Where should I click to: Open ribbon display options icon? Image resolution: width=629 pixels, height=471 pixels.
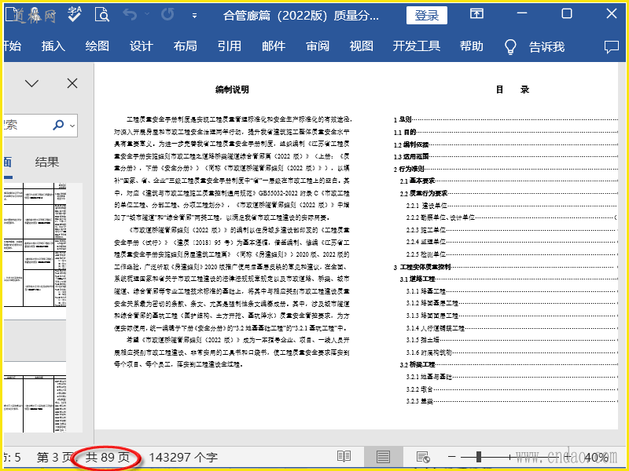coord(476,14)
